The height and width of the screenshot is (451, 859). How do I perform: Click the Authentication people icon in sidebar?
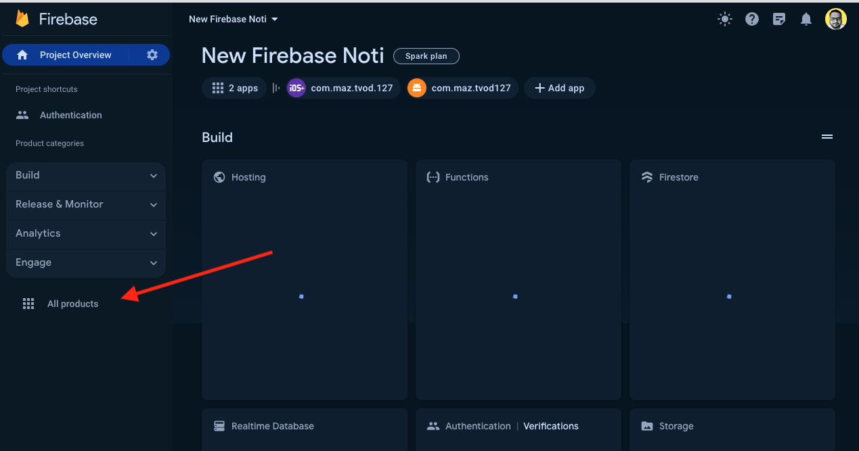[x=22, y=115]
